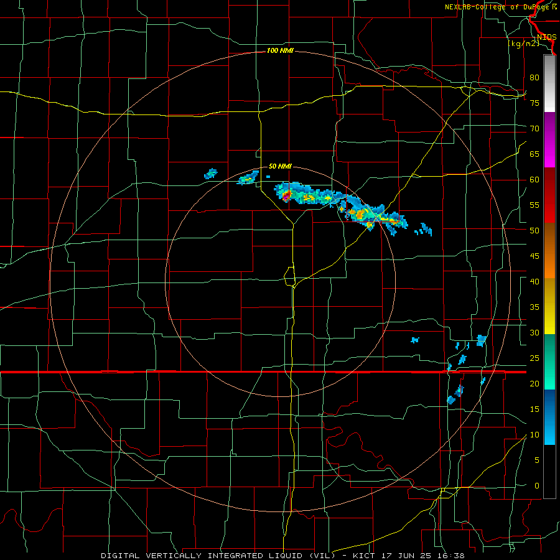Screen dimensions: 560x560
Task: Click the 0 value on the scale
Action: point(537,486)
